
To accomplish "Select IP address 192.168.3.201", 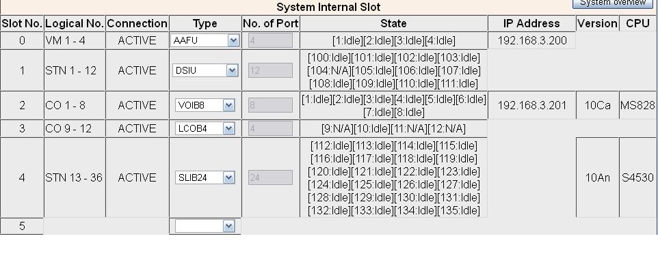I will [x=531, y=106].
